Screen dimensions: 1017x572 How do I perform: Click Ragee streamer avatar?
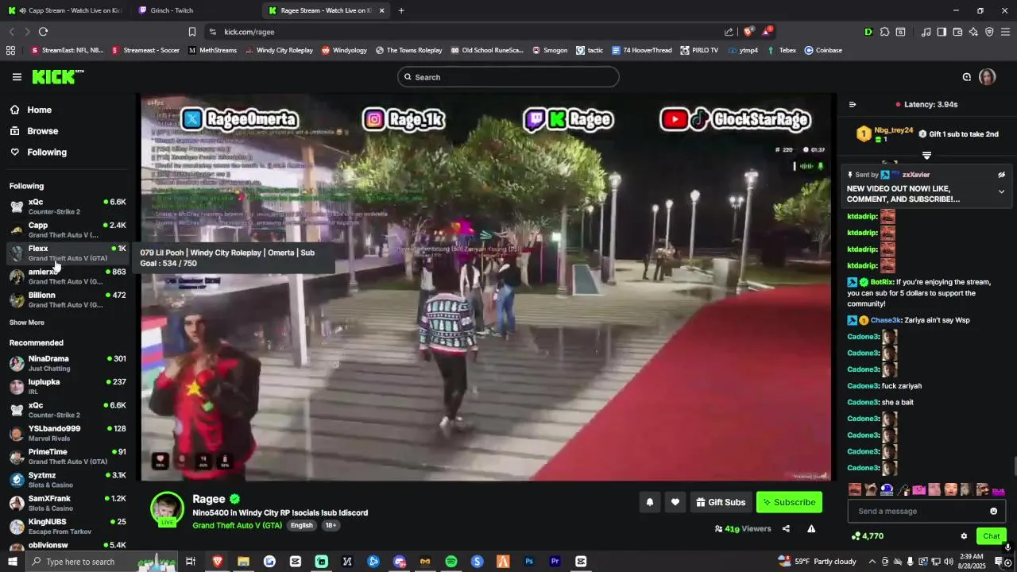[x=168, y=509]
